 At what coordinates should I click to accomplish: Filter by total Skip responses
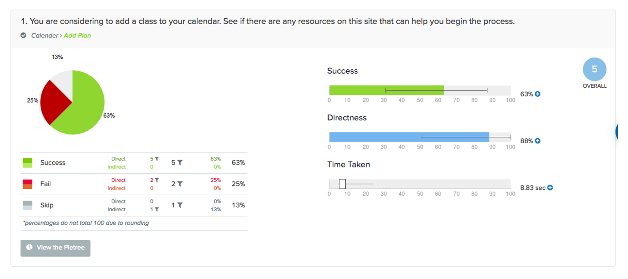180,205
